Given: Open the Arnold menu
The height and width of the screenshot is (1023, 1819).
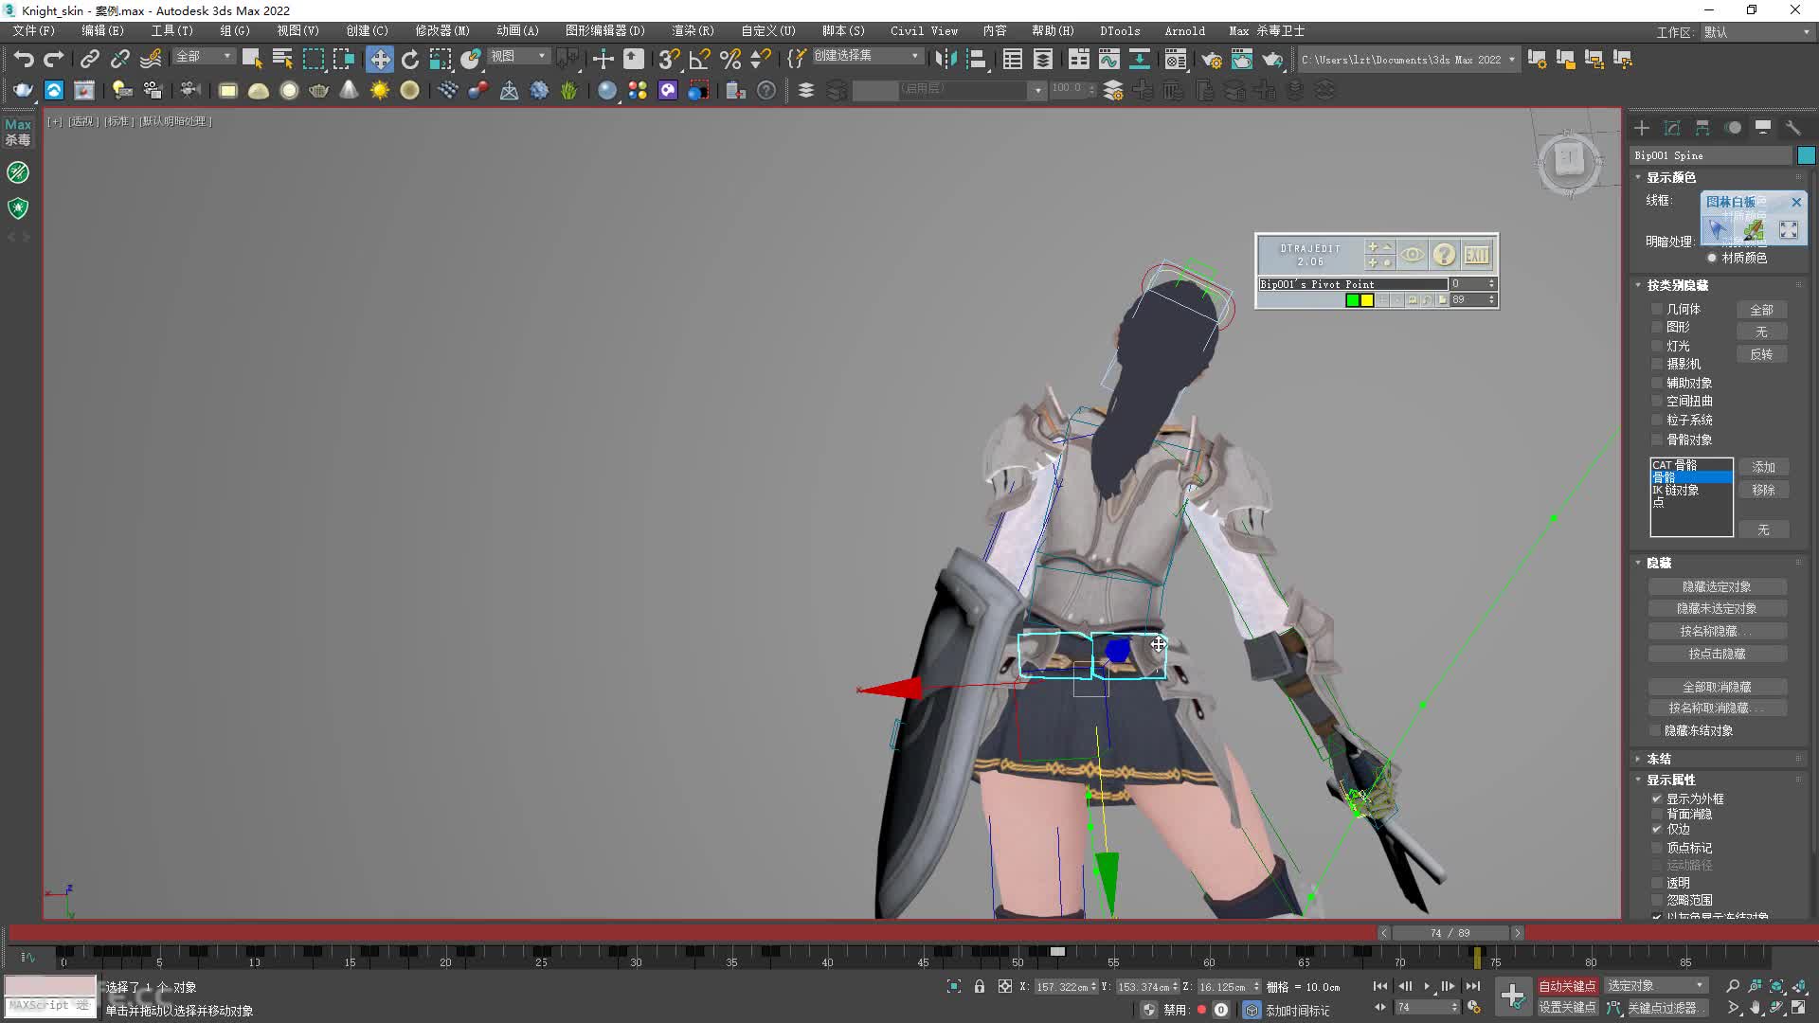Looking at the screenshot, I should (1184, 31).
